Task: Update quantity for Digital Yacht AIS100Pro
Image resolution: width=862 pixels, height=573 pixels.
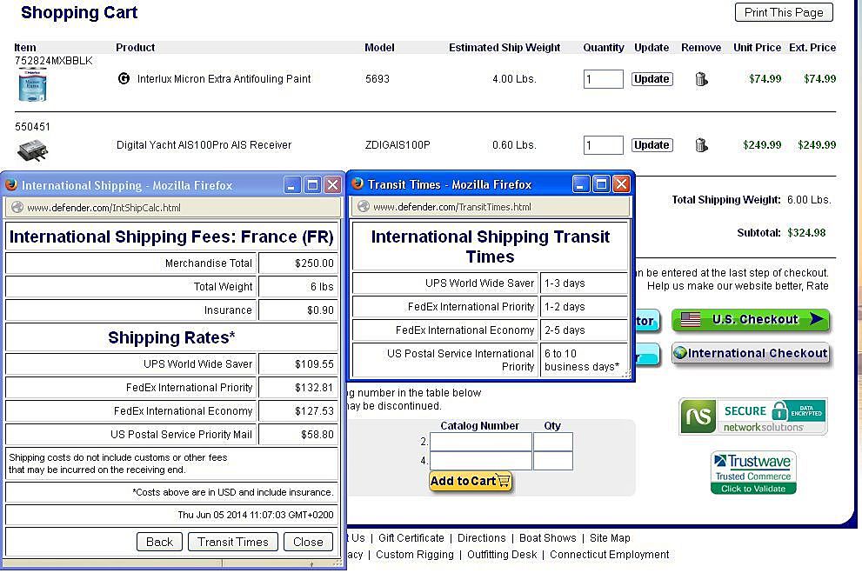Action: [652, 145]
